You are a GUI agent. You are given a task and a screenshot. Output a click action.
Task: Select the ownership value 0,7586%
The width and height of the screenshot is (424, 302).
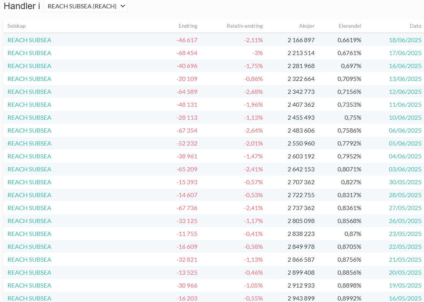pyautogui.click(x=350, y=130)
